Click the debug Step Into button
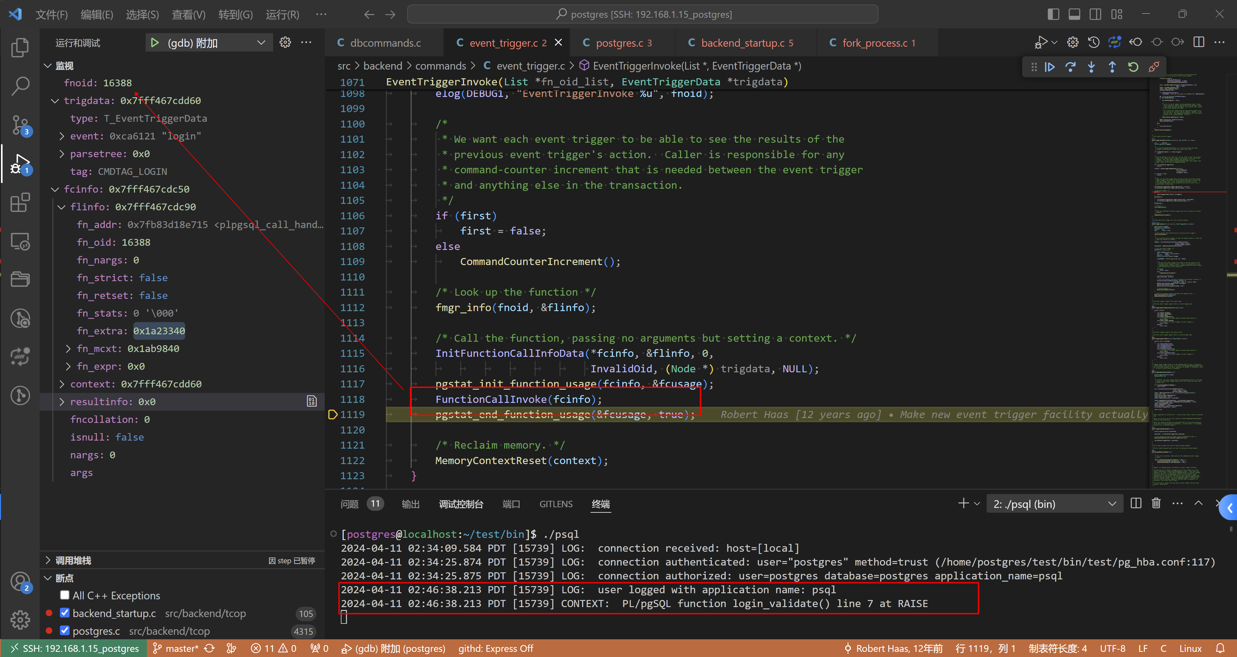This screenshot has height=657, width=1237. click(x=1091, y=67)
